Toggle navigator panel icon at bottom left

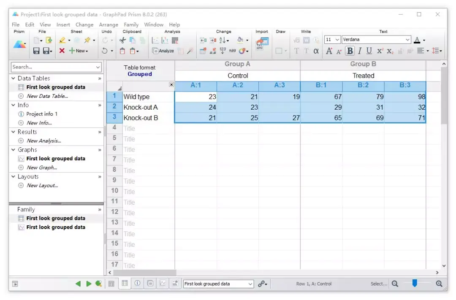point(15,284)
